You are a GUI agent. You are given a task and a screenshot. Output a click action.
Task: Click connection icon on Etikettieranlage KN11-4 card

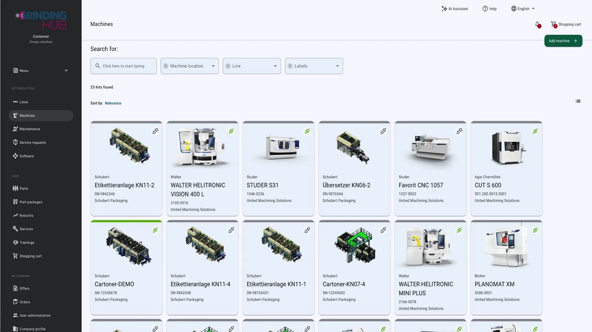[x=231, y=230]
